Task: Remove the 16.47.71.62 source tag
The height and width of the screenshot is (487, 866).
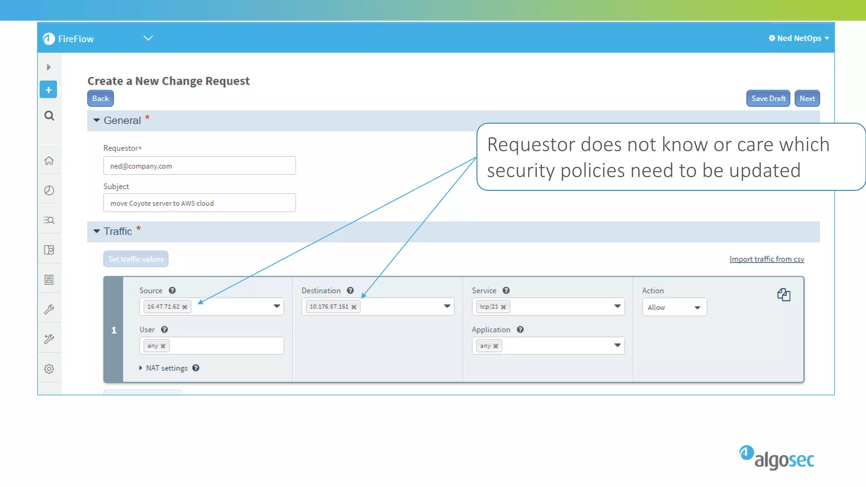Action: (x=185, y=307)
